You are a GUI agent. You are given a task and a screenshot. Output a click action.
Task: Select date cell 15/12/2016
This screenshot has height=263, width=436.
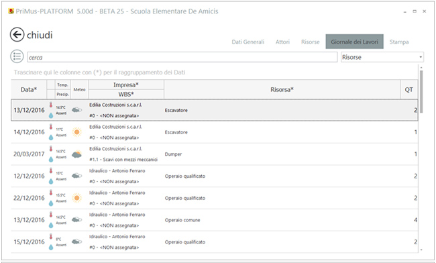coord(30,242)
